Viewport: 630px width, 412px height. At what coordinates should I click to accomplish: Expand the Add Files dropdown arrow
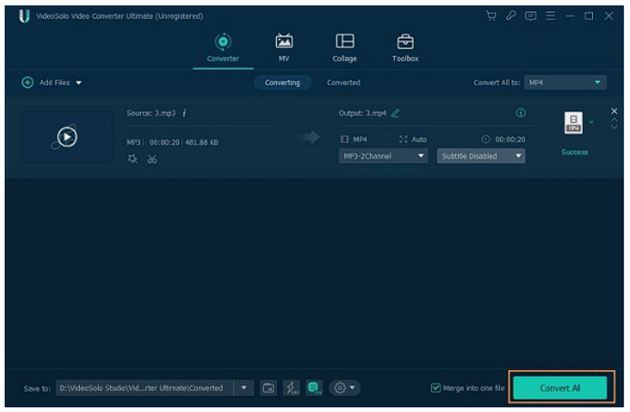[79, 83]
